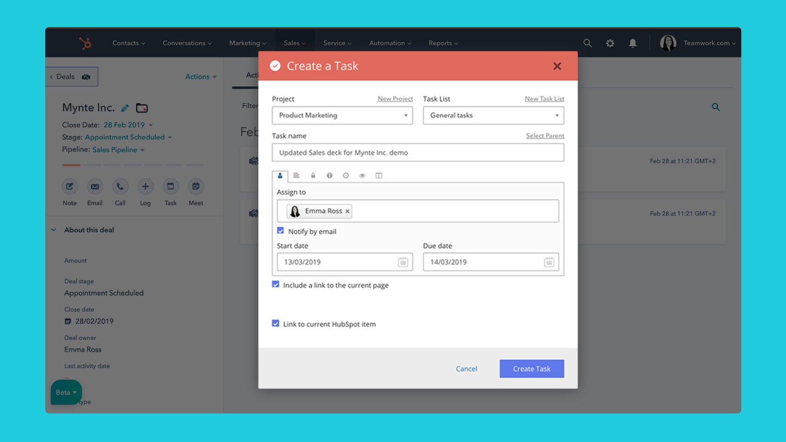Screen dimensions: 786x442
Task: Open the Reports menu
Action: (x=443, y=43)
